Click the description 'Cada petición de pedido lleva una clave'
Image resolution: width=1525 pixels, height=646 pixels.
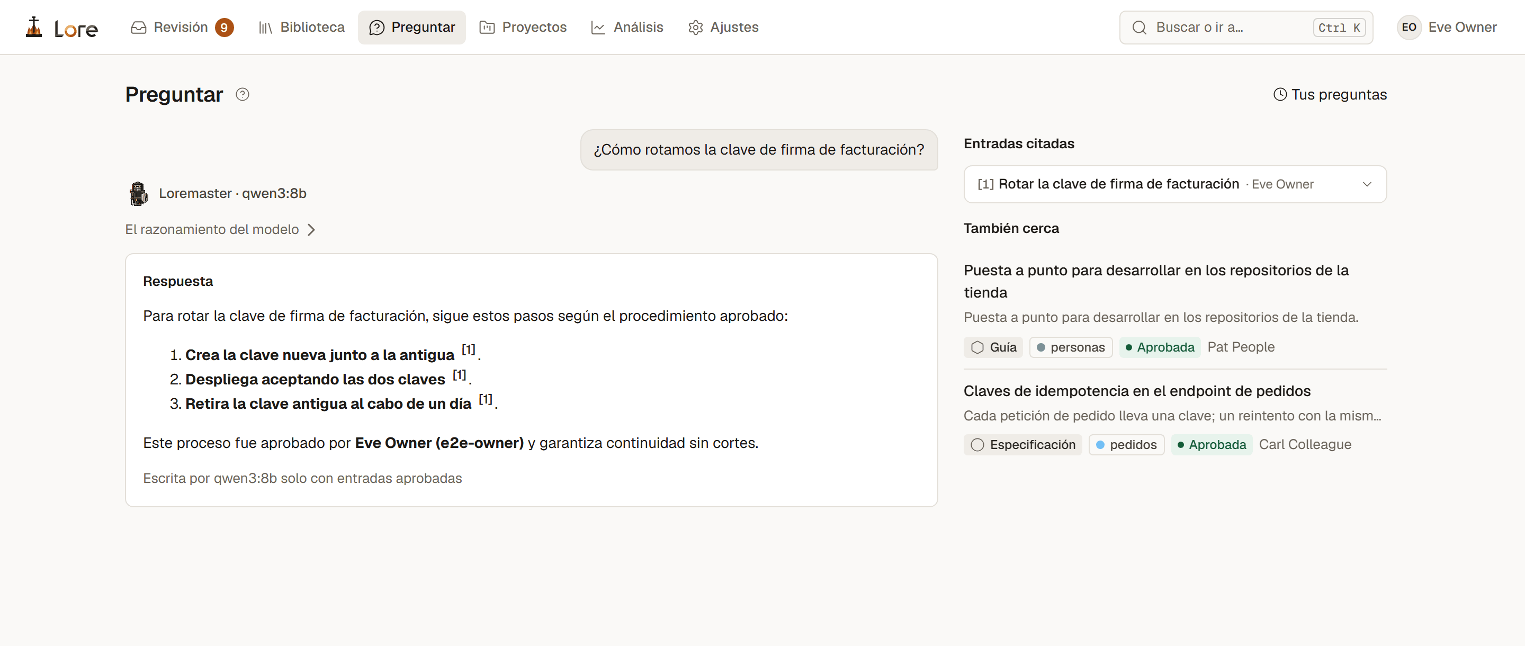pyautogui.click(x=1172, y=416)
